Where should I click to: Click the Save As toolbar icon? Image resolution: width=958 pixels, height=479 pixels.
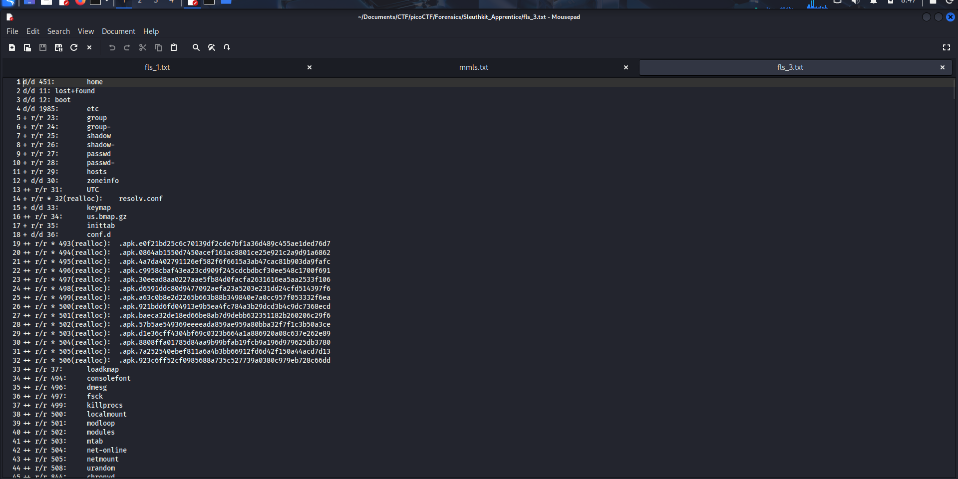58,47
